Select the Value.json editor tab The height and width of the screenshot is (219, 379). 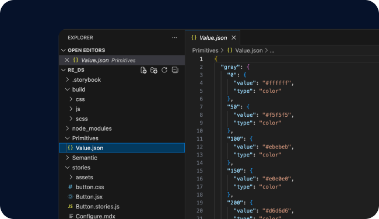[213, 38]
